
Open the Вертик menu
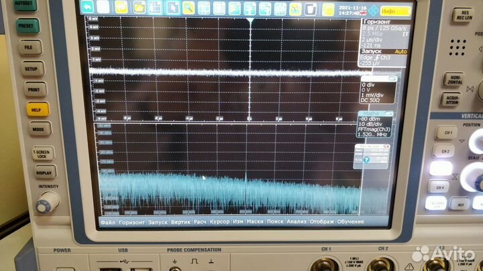(x=180, y=222)
